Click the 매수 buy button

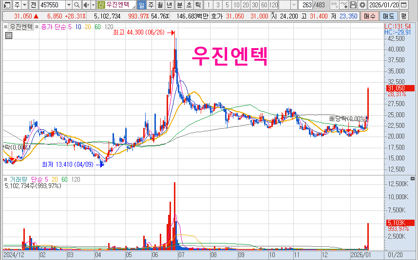pyautogui.click(x=370, y=16)
